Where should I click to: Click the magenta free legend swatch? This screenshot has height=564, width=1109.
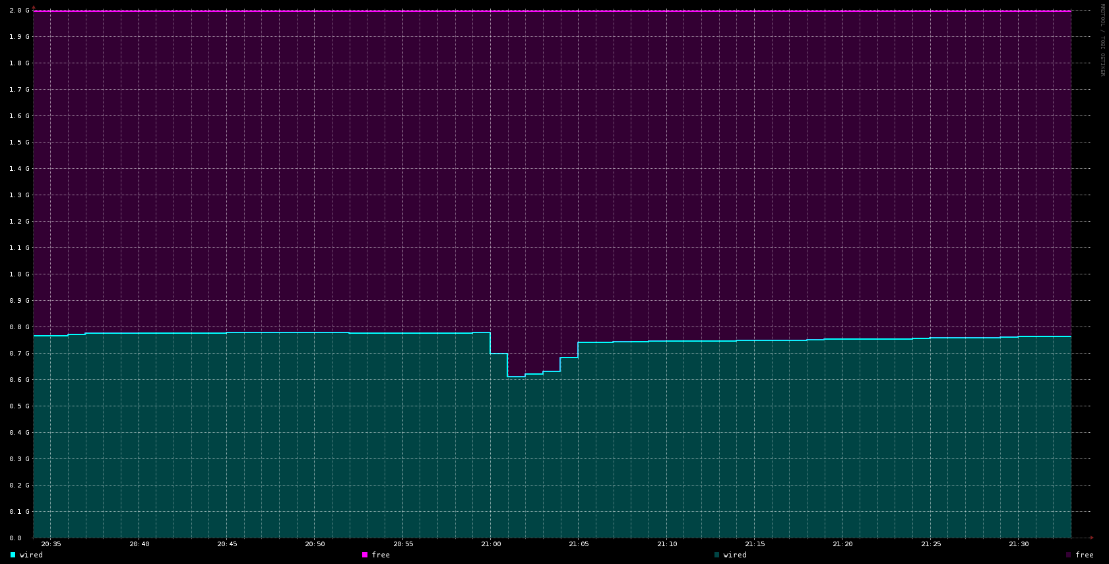(365, 555)
